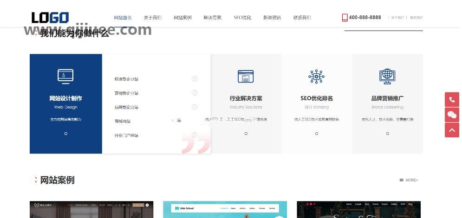The height and width of the screenshot is (218, 462).
Task: Click the circle dot under 品牌营销推广
Action: [x=387, y=134]
